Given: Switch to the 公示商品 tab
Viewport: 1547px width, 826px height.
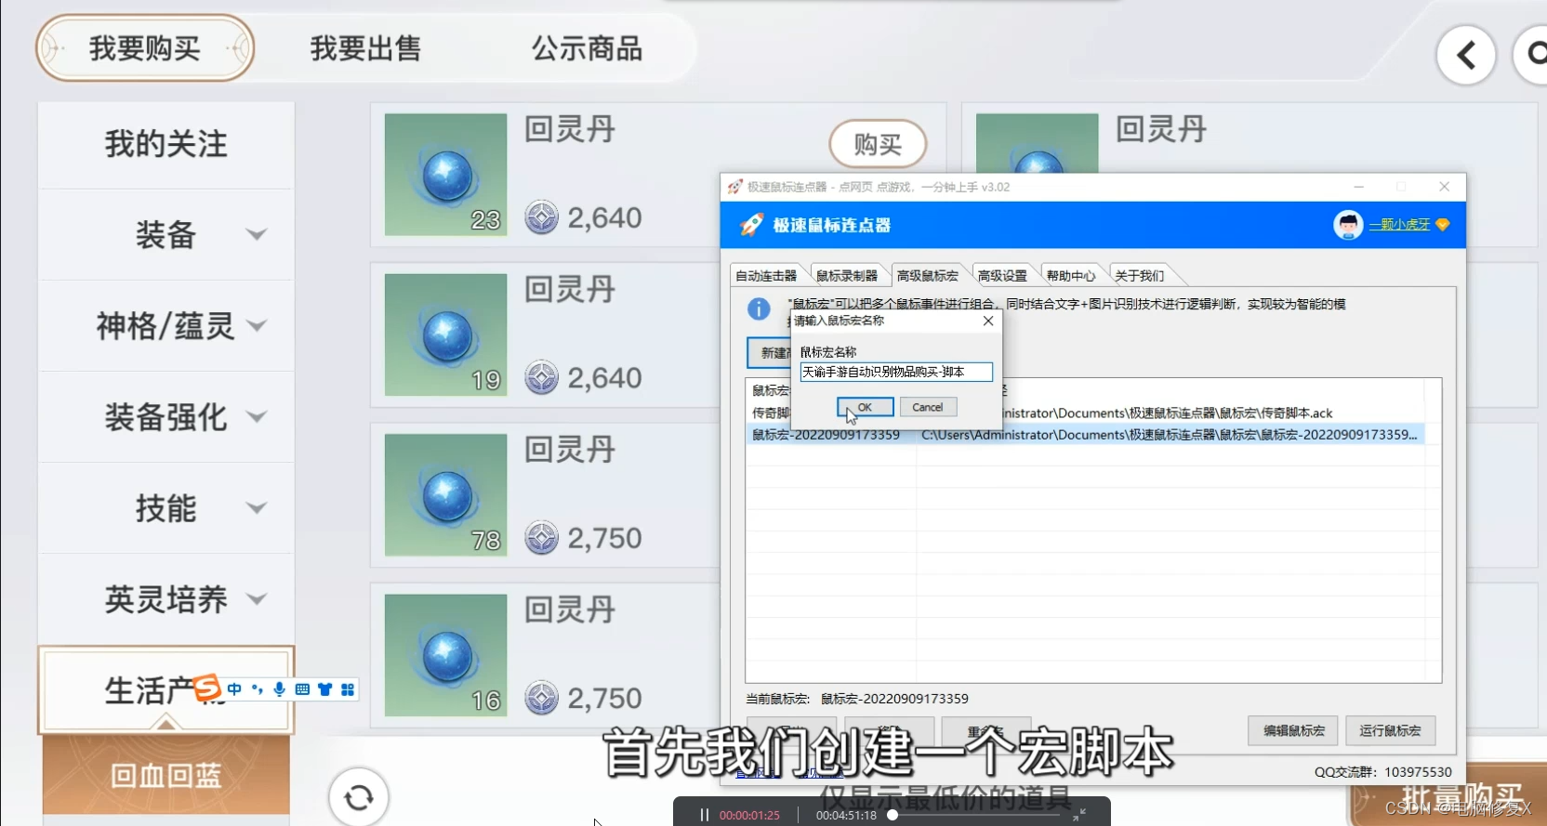Looking at the screenshot, I should click(x=588, y=48).
